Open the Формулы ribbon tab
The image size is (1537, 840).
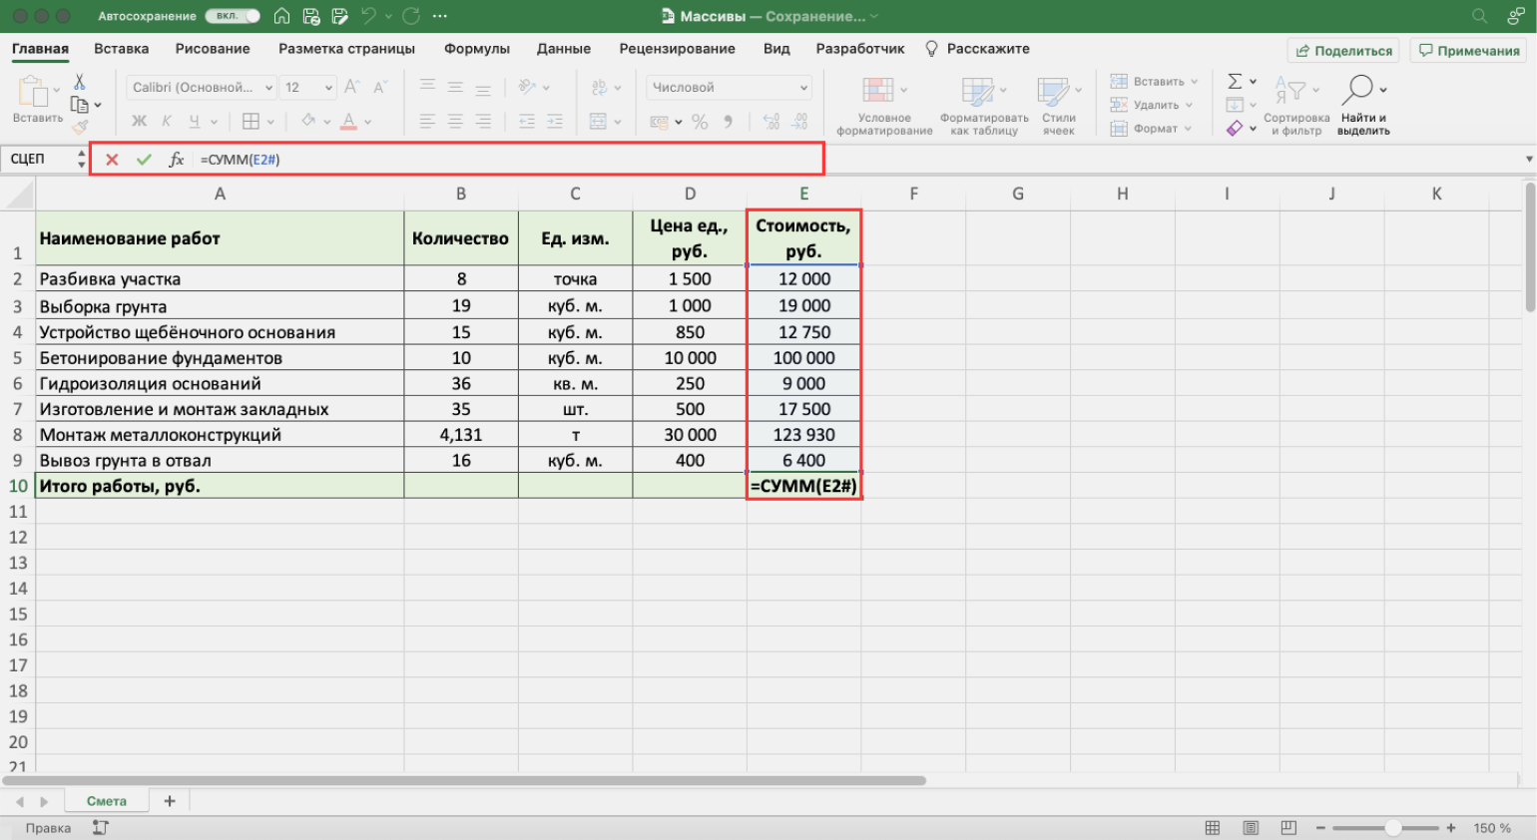(x=476, y=49)
